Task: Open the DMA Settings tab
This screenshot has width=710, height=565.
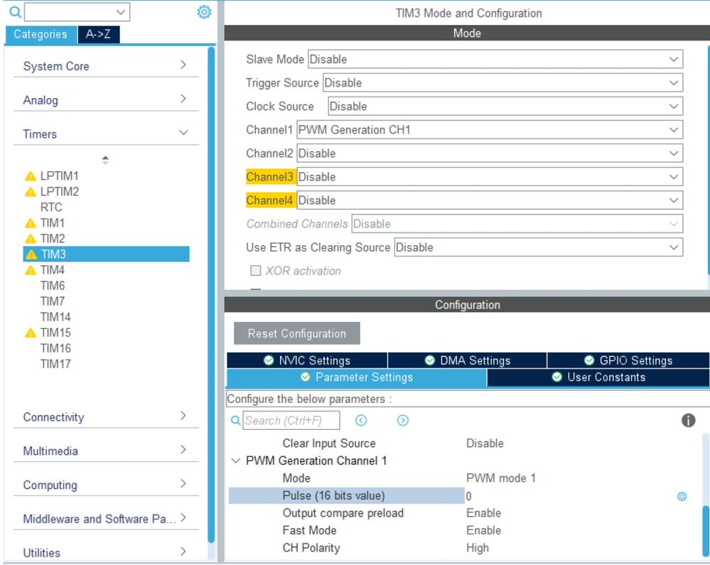Action: click(x=468, y=360)
